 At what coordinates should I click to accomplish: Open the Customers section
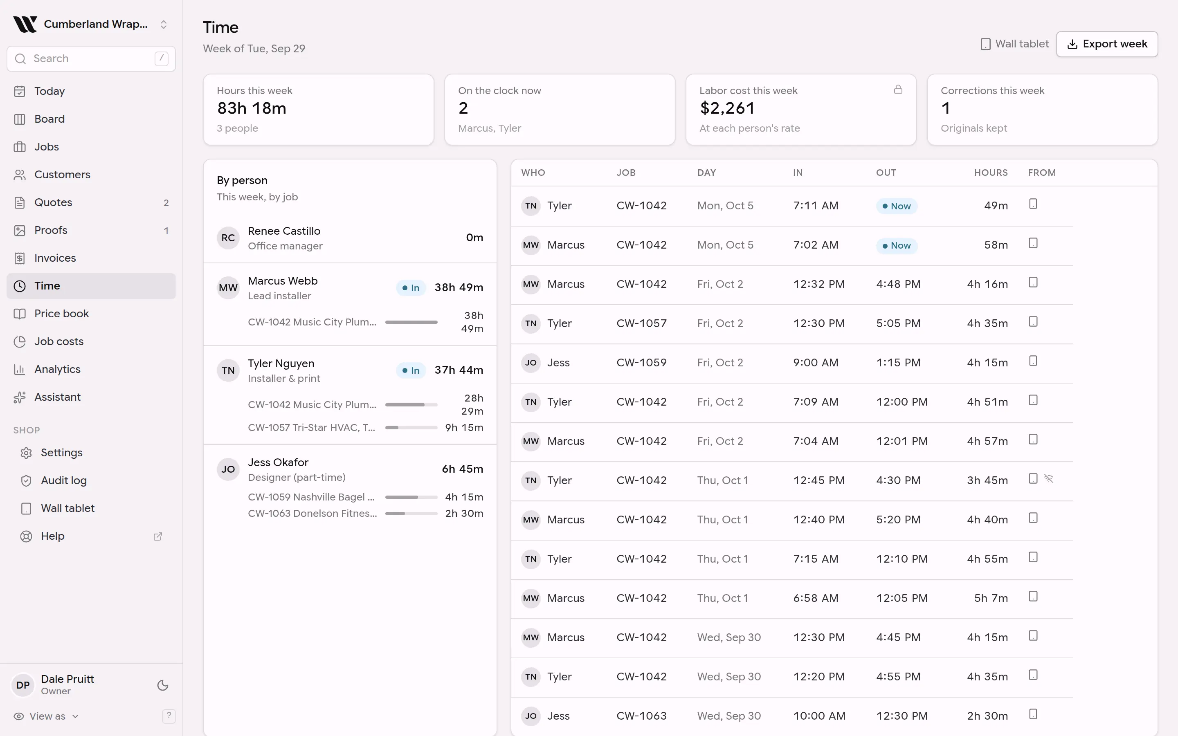click(x=91, y=174)
